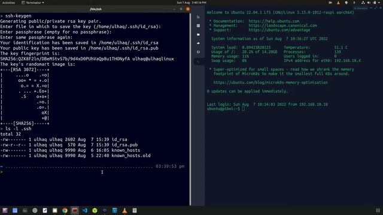
Task: Launch Google Chrome from the dock
Action: pos(65,210)
